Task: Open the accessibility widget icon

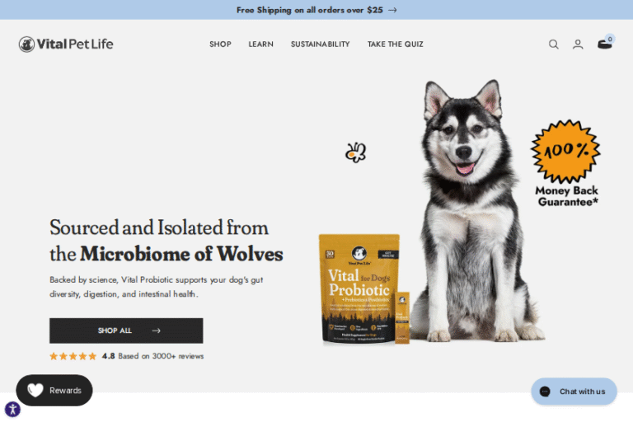Action: pyautogui.click(x=12, y=409)
